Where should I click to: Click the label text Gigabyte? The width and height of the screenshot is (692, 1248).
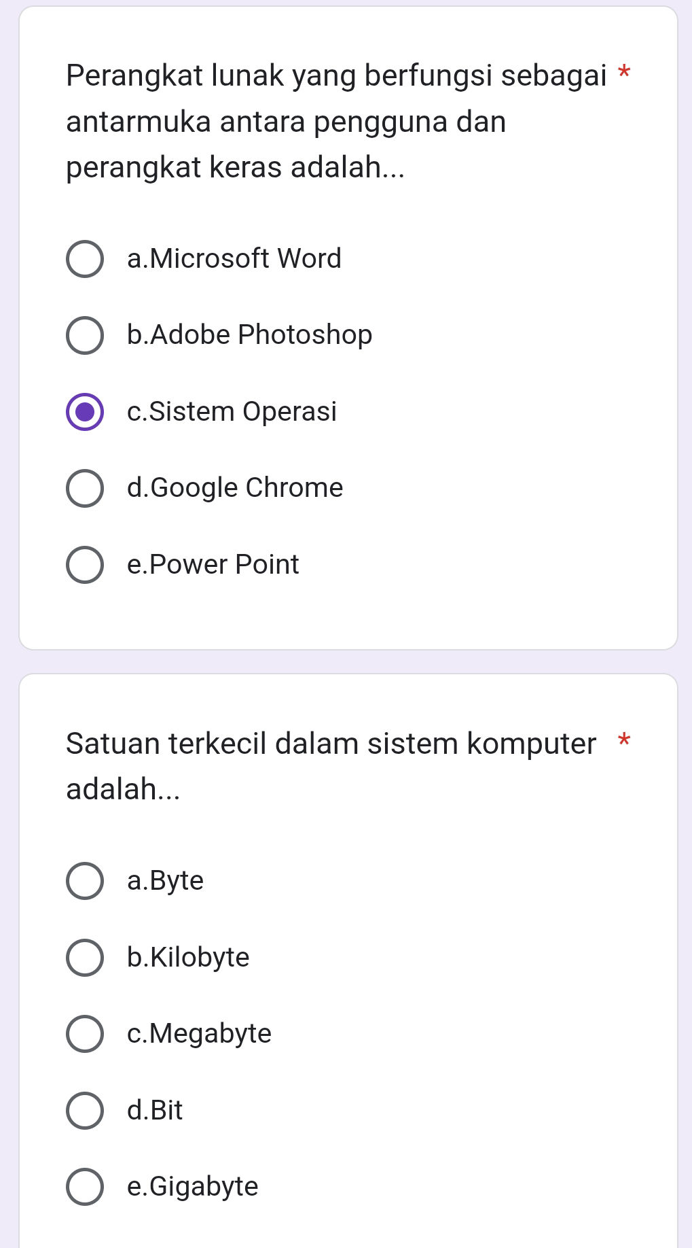[x=192, y=1186]
